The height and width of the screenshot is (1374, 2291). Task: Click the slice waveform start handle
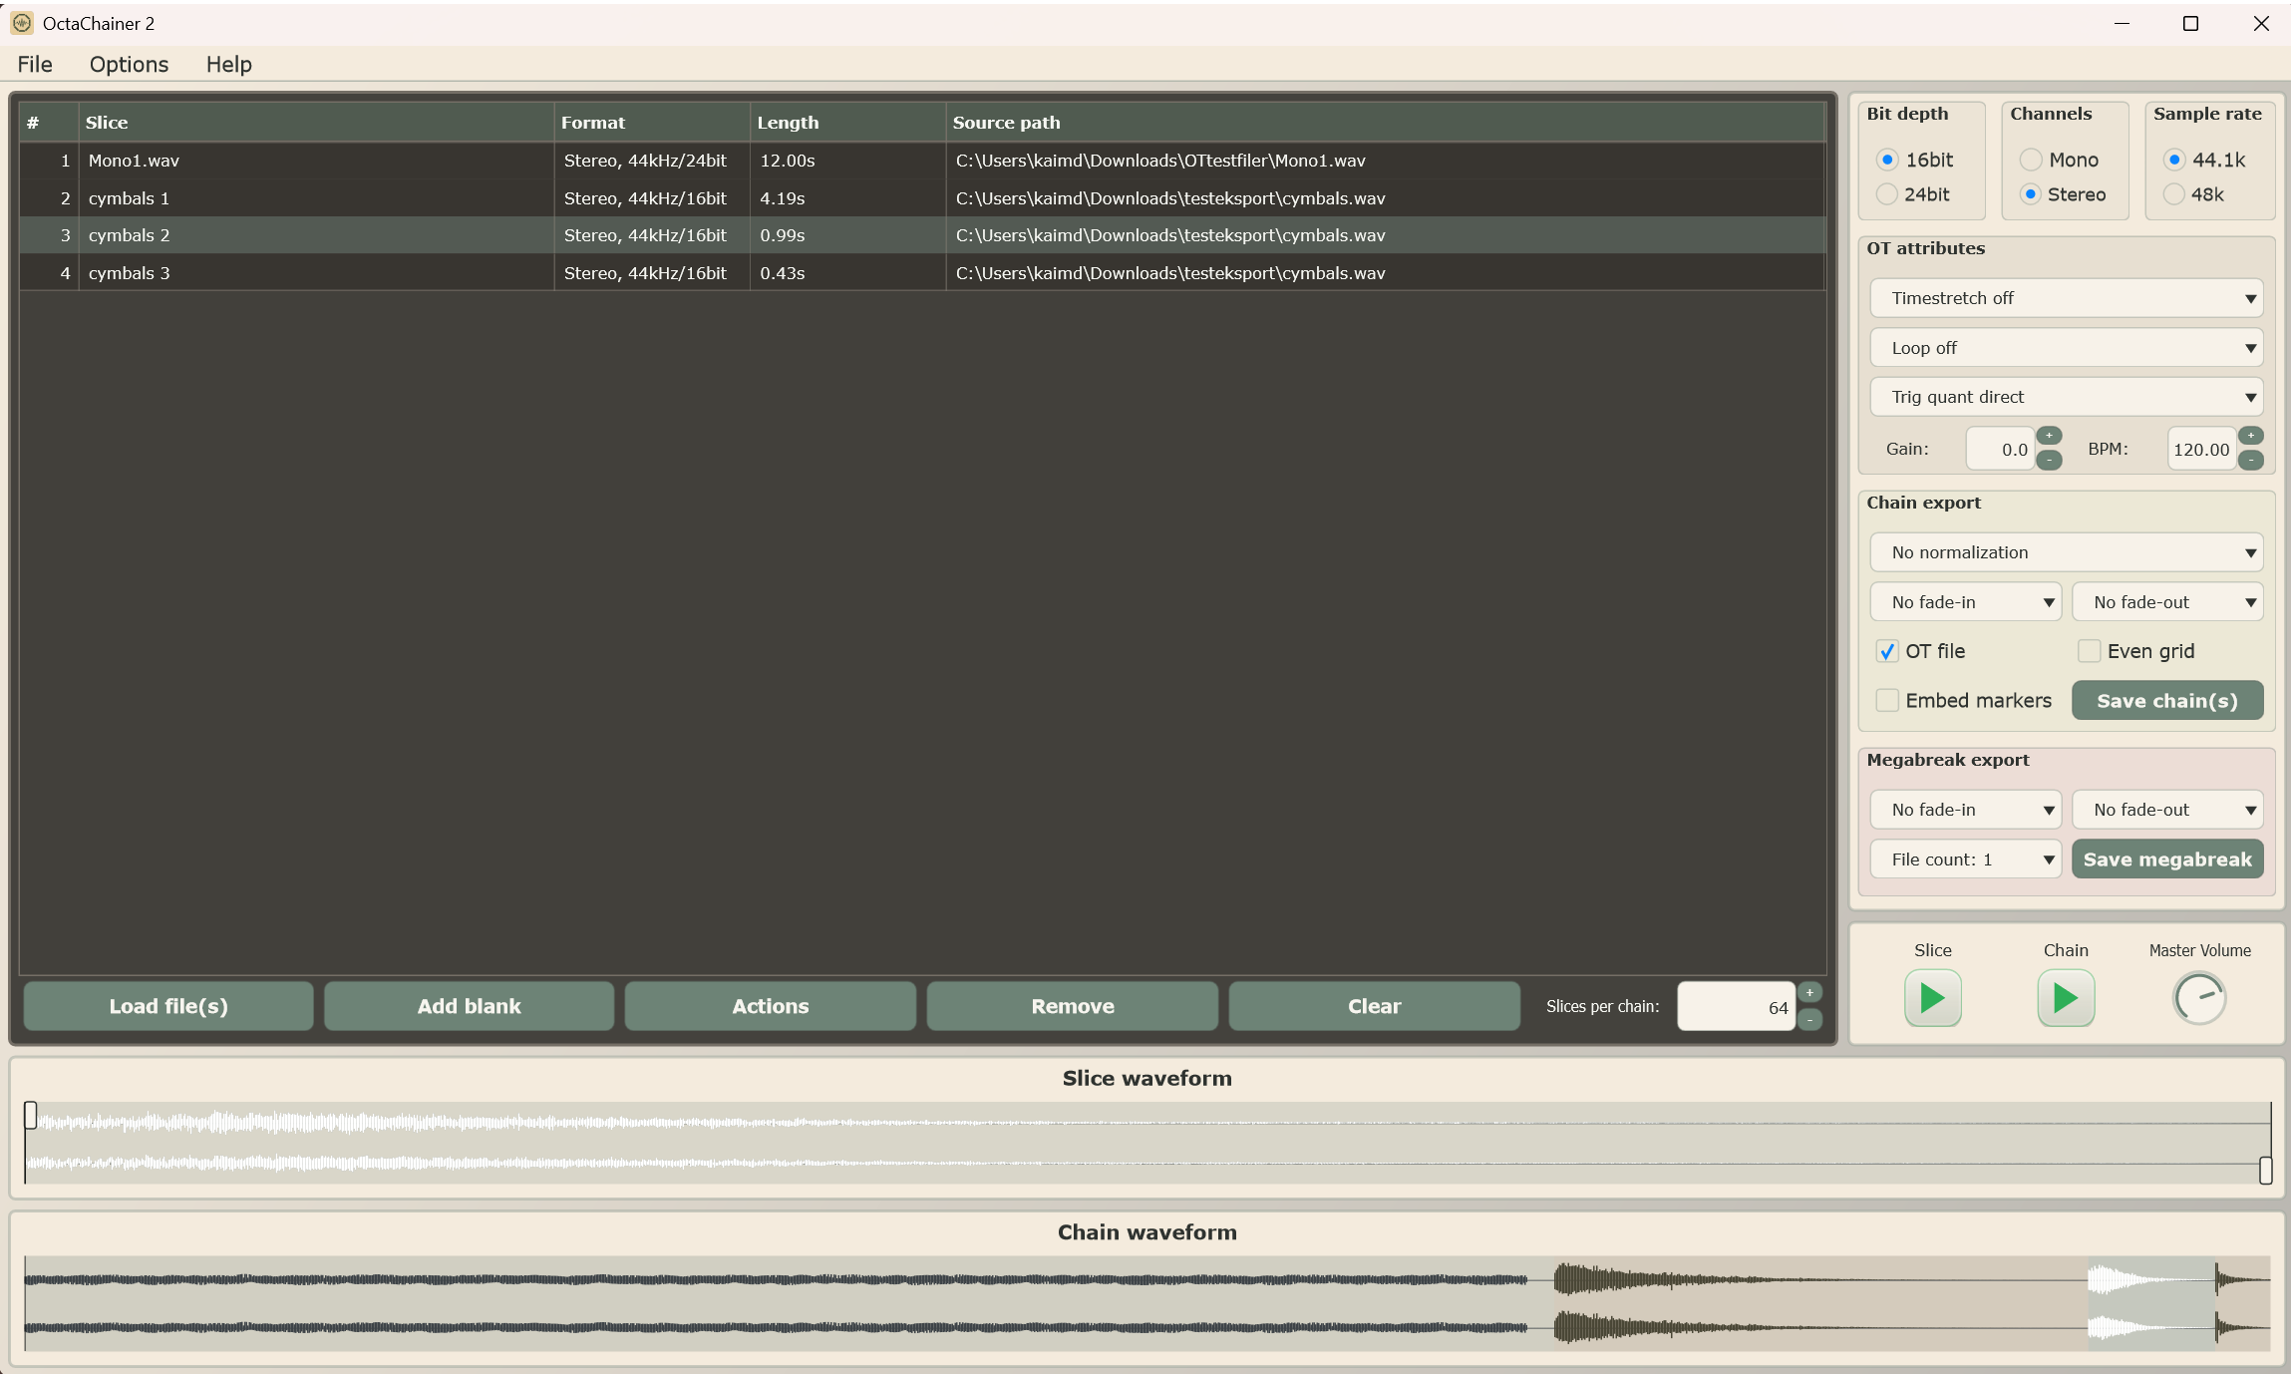[x=31, y=1115]
